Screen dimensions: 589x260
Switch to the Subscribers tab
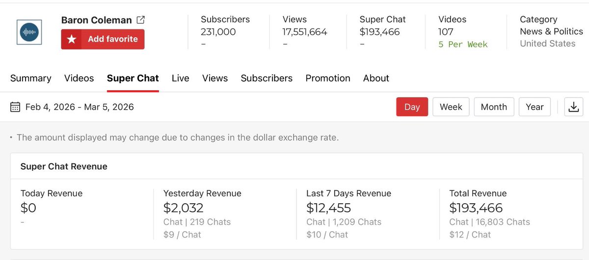(267, 78)
